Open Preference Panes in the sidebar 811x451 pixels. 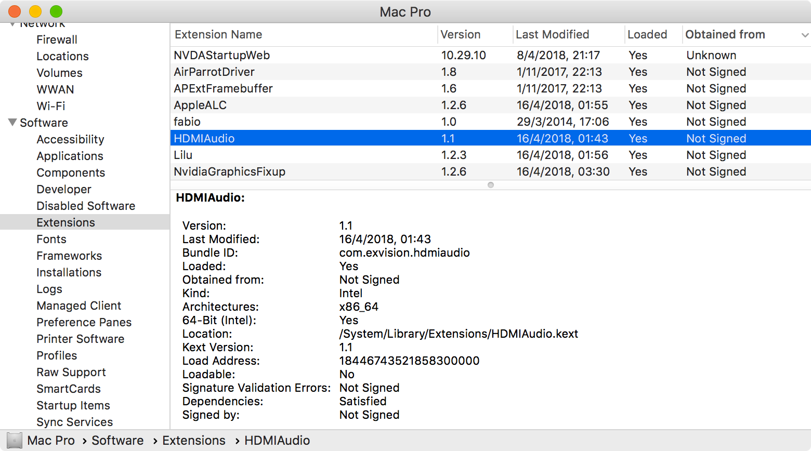tap(84, 322)
